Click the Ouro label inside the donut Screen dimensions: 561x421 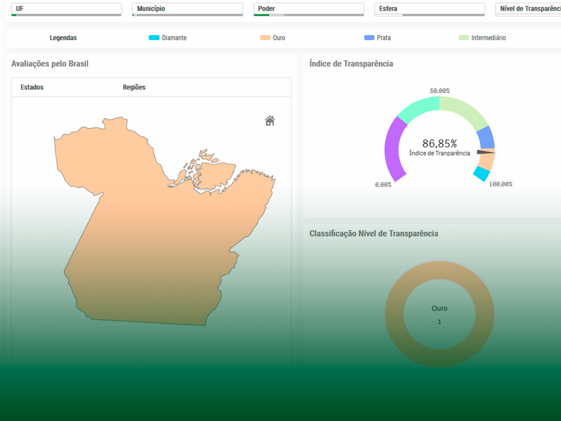tap(439, 308)
